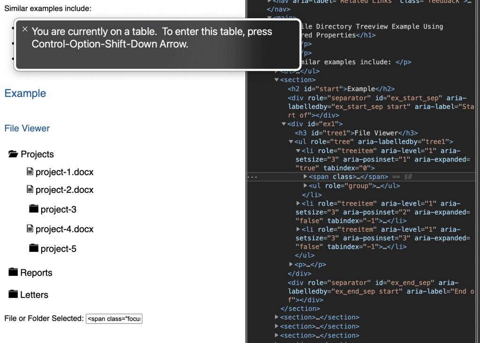Select the h3 id="tree1" File Viewer line
Screen dimensions: 480x343
(x=356, y=133)
